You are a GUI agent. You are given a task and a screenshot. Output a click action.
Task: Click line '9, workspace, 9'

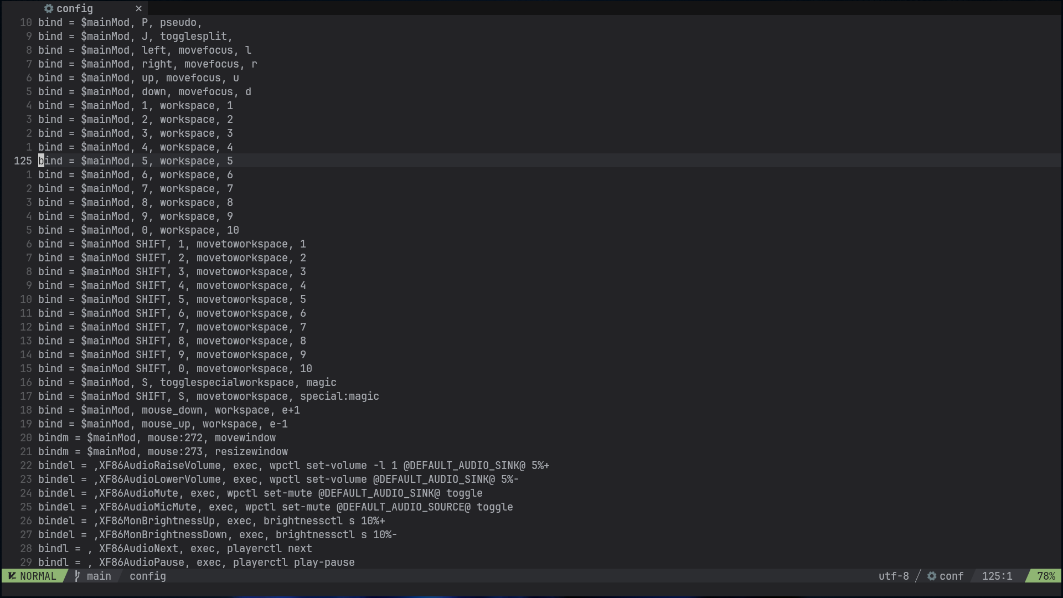click(136, 216)
